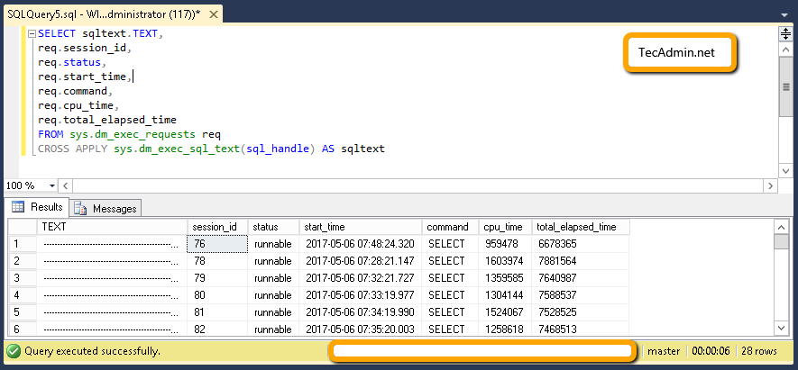Click the master database status entry
798x370 pixels.
tap(664, 351)
